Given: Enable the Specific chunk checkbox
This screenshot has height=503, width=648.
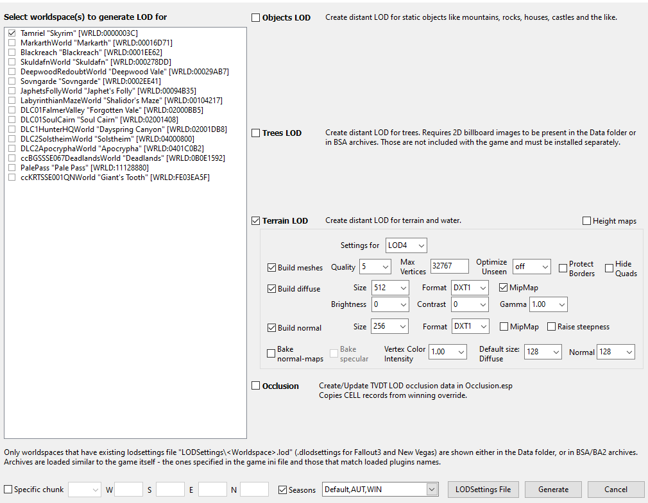Looking at the screenshot, I should click(8, 490).
